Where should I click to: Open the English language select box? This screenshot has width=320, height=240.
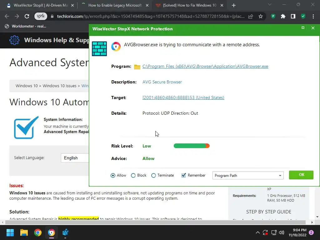[x=75, y=158]
